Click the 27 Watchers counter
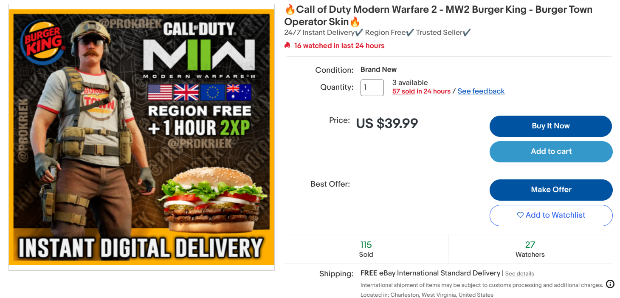 click(530, 249)
